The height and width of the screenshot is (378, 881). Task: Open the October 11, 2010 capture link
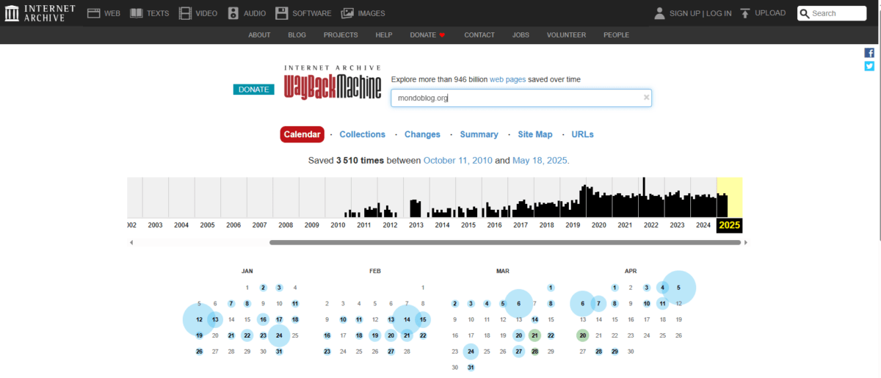[x=458, y=160]
